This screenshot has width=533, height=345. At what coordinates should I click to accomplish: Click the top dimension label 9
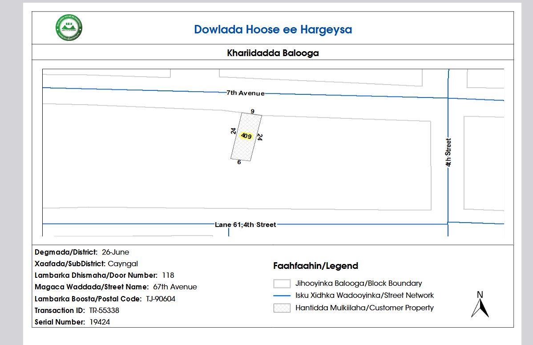tap(252, 111)
